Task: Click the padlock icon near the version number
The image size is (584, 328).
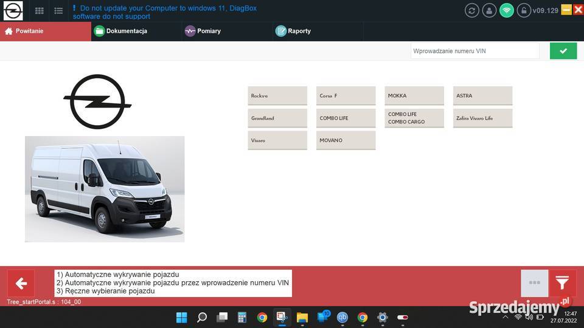Action: tap(524, 10)
